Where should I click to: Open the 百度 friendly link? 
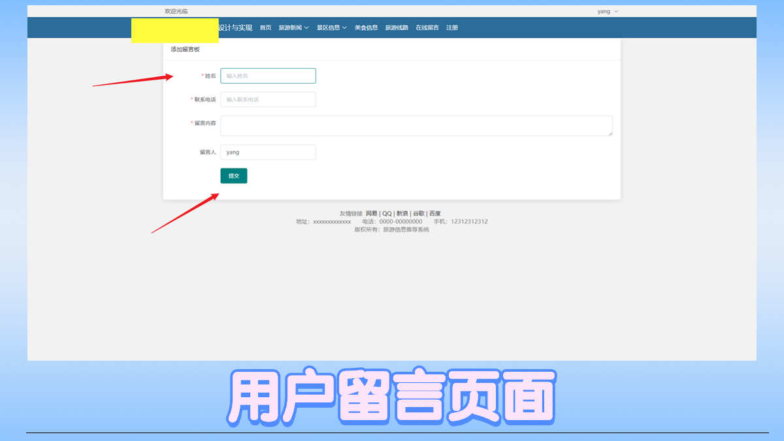[435, 214]
